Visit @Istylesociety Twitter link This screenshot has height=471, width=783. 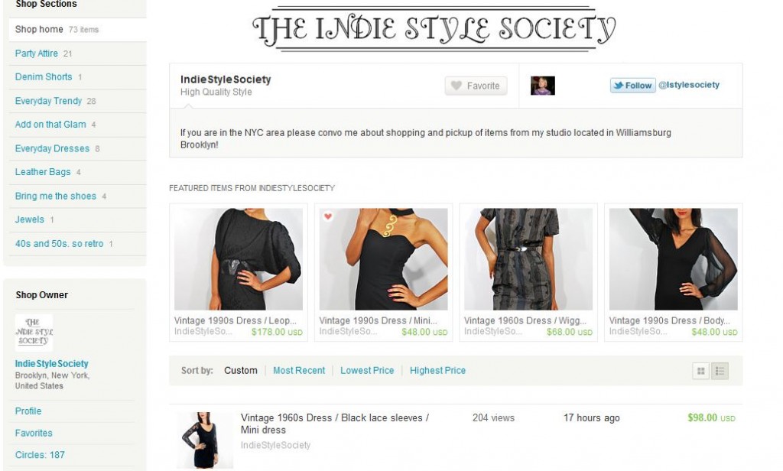pos(689,85)
